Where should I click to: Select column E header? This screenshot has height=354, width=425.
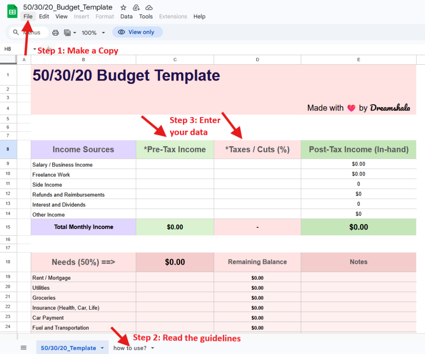pyautogui.click(x=359, y=60)
